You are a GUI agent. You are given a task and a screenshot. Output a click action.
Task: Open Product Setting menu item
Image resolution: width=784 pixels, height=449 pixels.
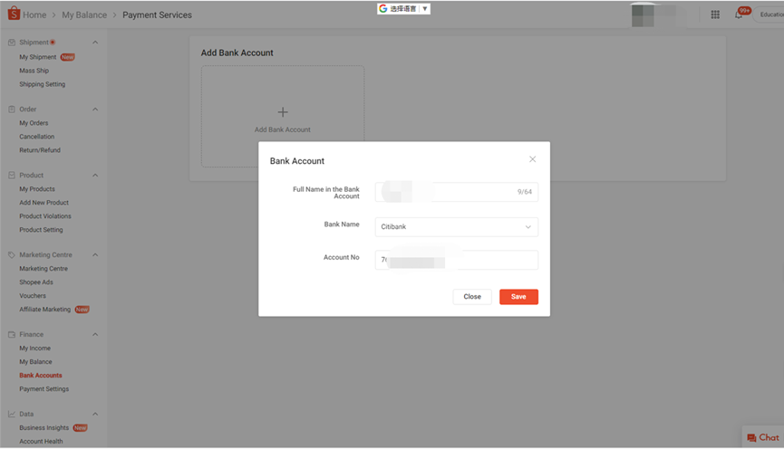coord(41,230)
